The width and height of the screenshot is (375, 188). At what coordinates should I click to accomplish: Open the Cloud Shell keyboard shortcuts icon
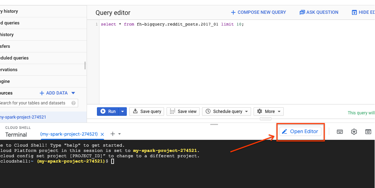click(x=340, y=132)
